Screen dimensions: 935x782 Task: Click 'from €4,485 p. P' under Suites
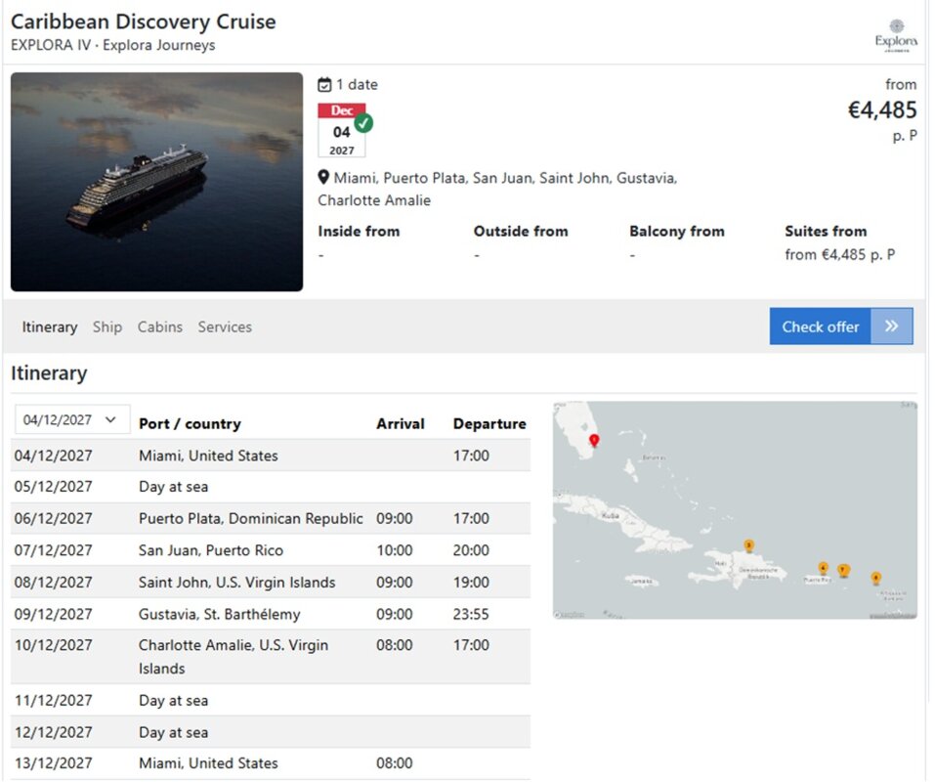pos(839,255)
